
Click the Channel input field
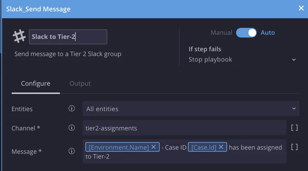pyautogui.click(x=184, y=128)
